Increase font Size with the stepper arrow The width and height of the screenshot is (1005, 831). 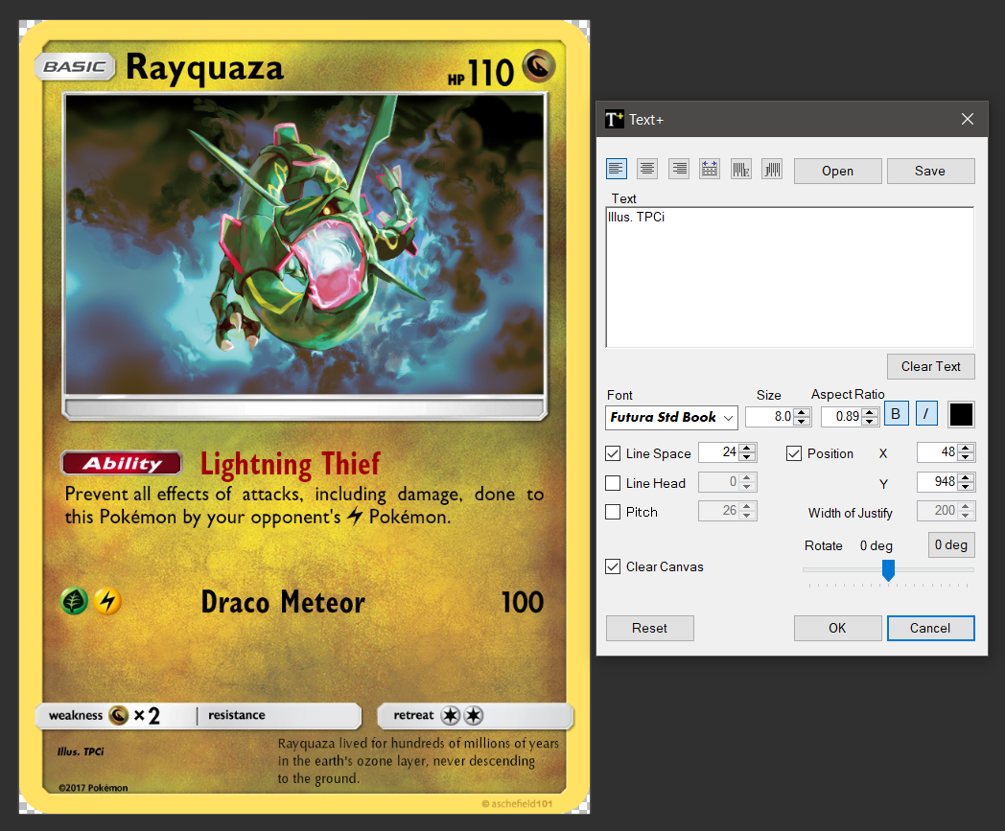pyautogui.click(x=802, y=412)
